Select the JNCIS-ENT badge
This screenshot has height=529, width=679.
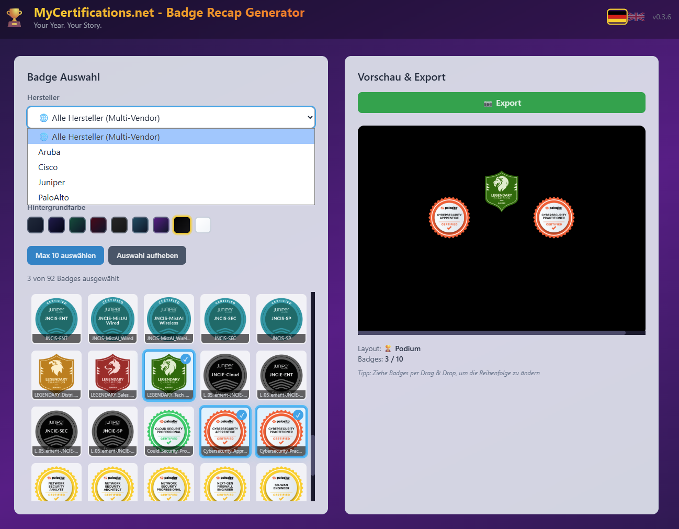pyautogui.click(x=56, y=318)
